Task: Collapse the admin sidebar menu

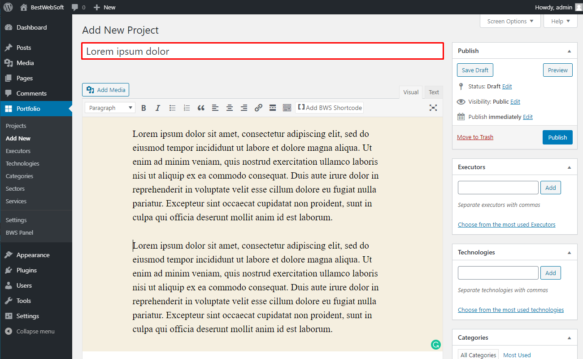Action: [35, 331]
